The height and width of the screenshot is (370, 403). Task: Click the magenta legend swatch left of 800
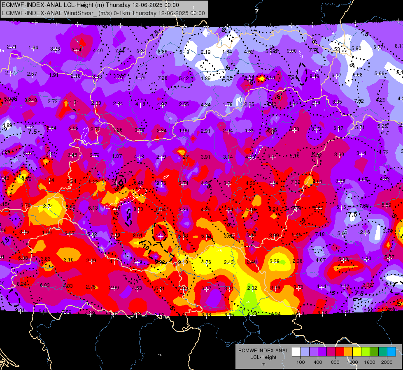(x=331, y=352)
